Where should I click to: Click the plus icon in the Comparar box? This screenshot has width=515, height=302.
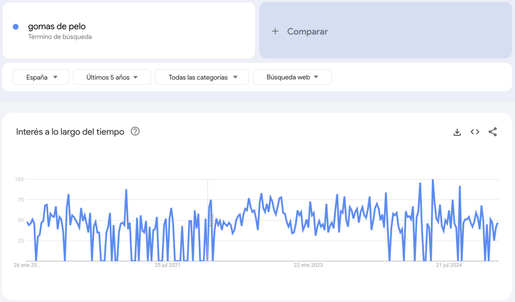(275, 31)
